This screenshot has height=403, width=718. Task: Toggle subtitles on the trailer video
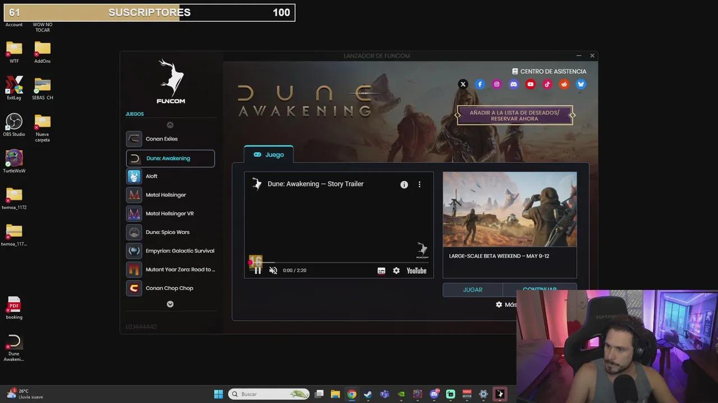coord(381,270)
